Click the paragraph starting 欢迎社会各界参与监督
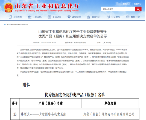The height and width of the screenshot is (120, 146). (72, 73)
